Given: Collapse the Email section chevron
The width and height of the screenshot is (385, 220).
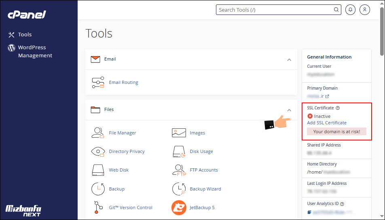Looking at the screenshot, I should (289, 59).
